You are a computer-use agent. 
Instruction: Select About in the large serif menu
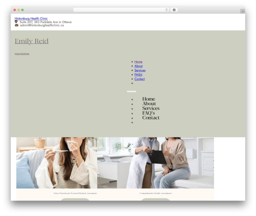tap(149, 104)
